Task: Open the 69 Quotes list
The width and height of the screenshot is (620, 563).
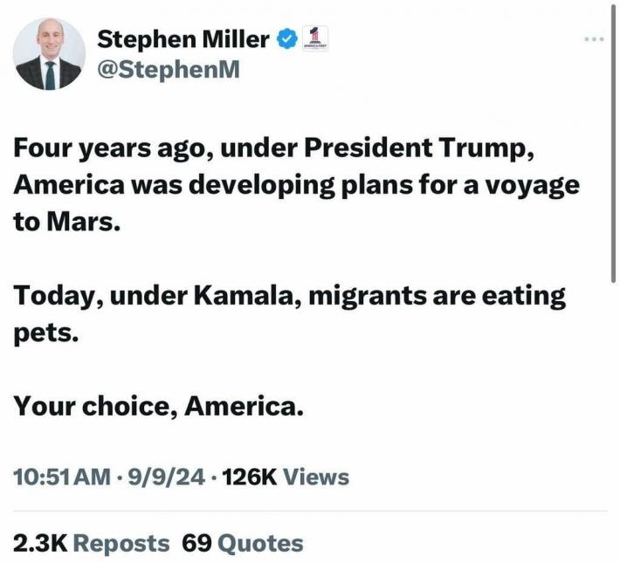Action: click(x=243, y=543)
